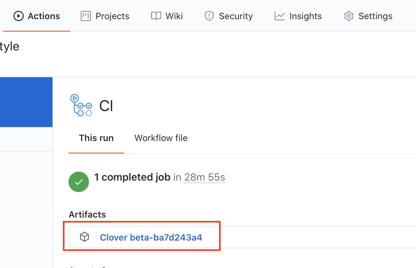The height and width of the screenshot is (268, 416).
Task: Click the Security shield icon
Action: point(209,16)
